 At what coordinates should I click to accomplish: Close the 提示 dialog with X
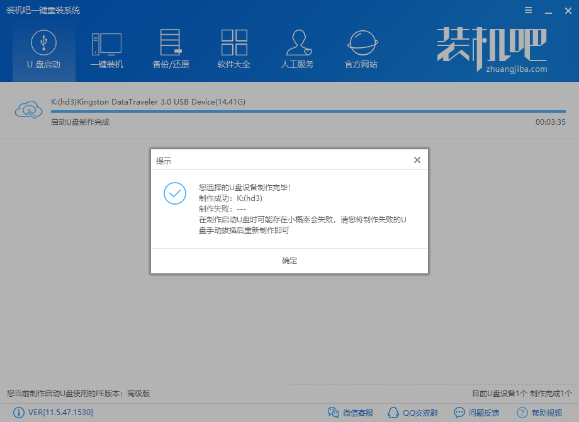pos(417,160)
